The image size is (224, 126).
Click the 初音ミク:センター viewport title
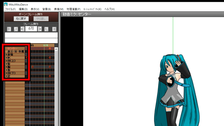[77, 14]
